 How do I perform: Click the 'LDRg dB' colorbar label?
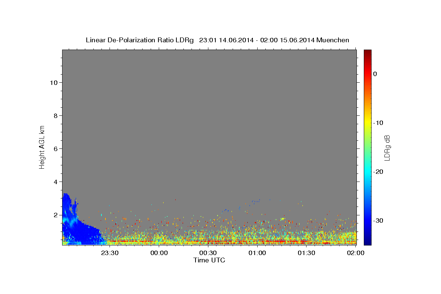pos(387,147)
